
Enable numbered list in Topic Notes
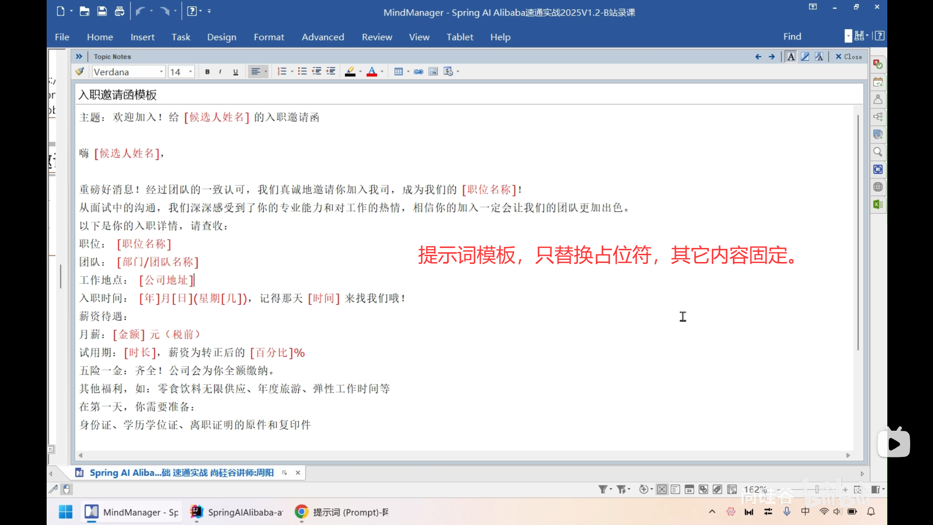pos(282,71)
